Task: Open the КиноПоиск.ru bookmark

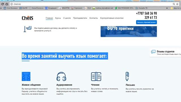Action: tap(36, 8)
